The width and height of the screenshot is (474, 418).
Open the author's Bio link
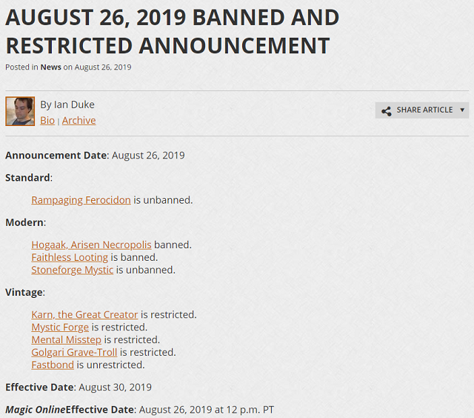(x=47, y=120)
